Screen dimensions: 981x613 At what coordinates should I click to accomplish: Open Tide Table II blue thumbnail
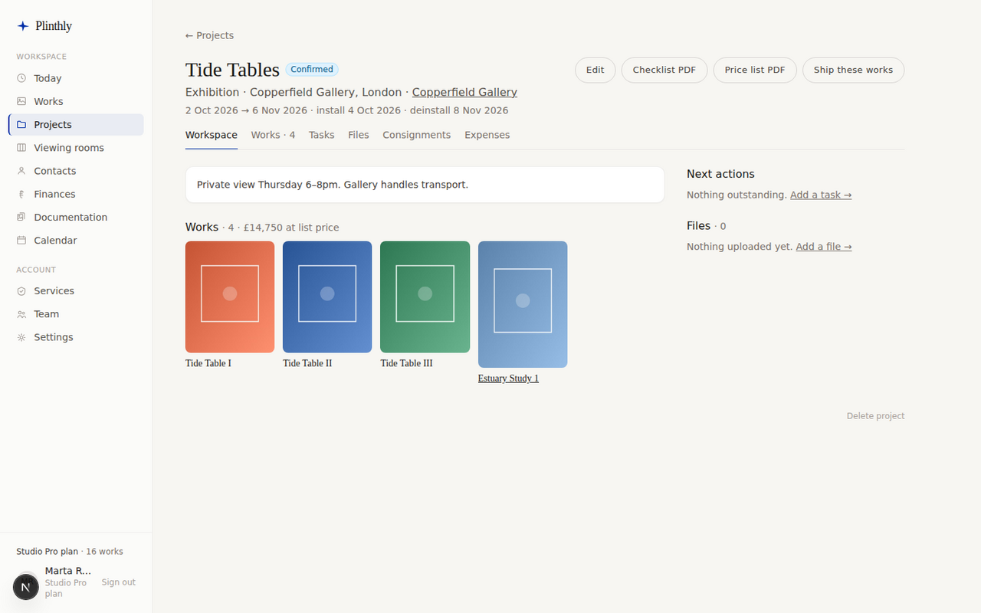point(327,297)
